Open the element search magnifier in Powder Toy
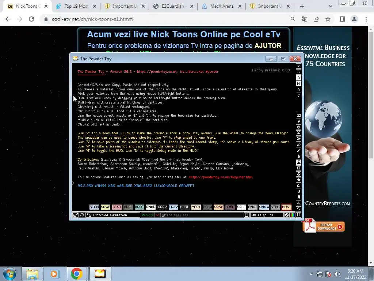Image resolution: width=374 pixels, height=281 pixels. pos(298,209)
